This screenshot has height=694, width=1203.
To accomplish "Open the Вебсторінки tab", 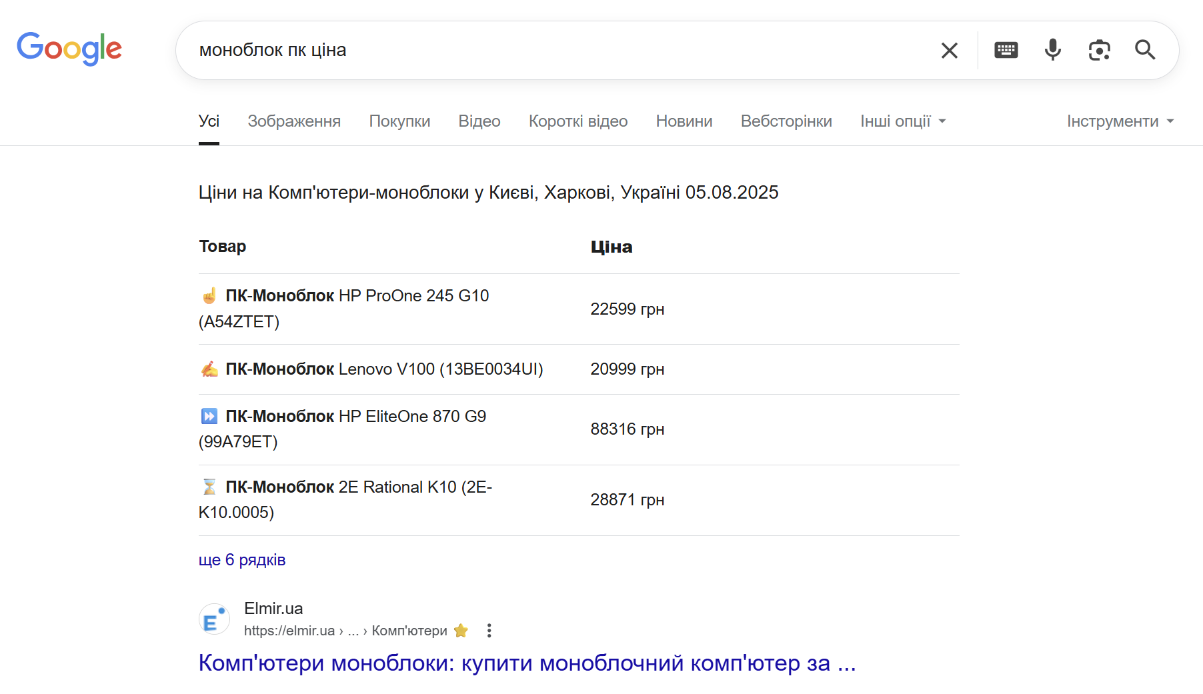I will pyautogui.click(x=786, y=121).
